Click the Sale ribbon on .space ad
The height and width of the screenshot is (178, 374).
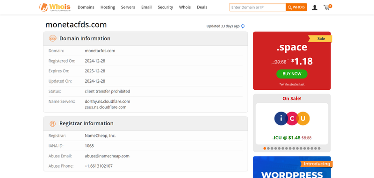tap(321, 39)
